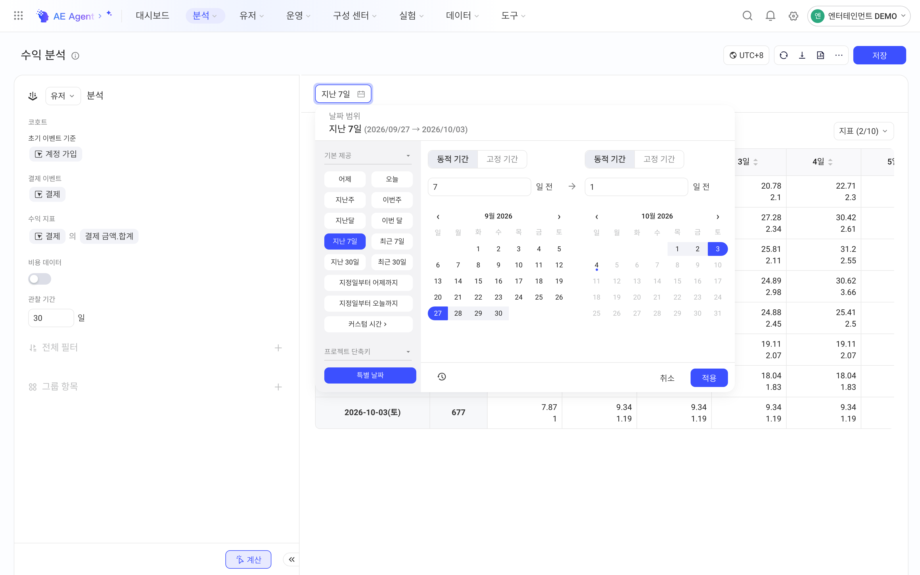Screen dimensions: 920x575
Task: Toggle the 비용 데이터 switch
Action: pyautogui.click(x=40, y=279)
